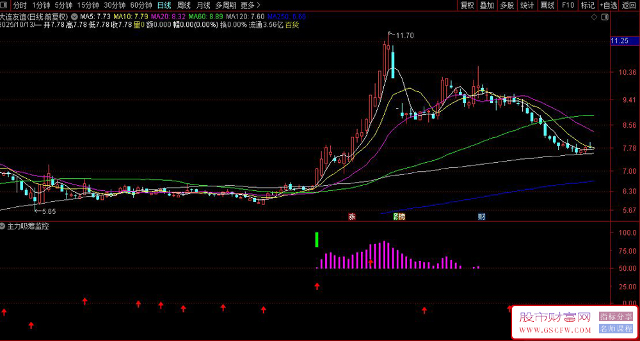The width and height of the screenshot is (640, 341).
Task: Open the 复权 adjustment menu
Action: pos(467,5)
